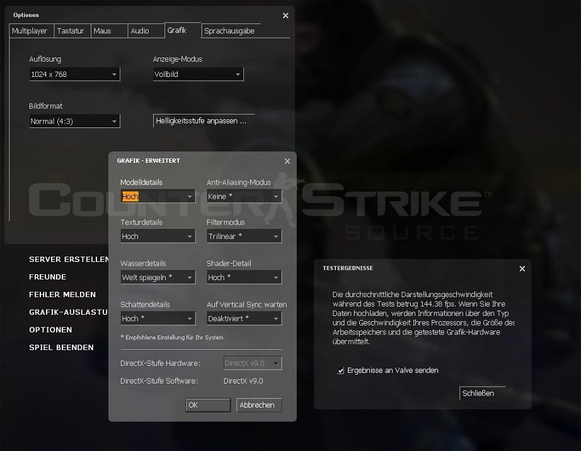Open Freunde from the main menu
Screen dimensions: 581x451
[x=47, y=277]
